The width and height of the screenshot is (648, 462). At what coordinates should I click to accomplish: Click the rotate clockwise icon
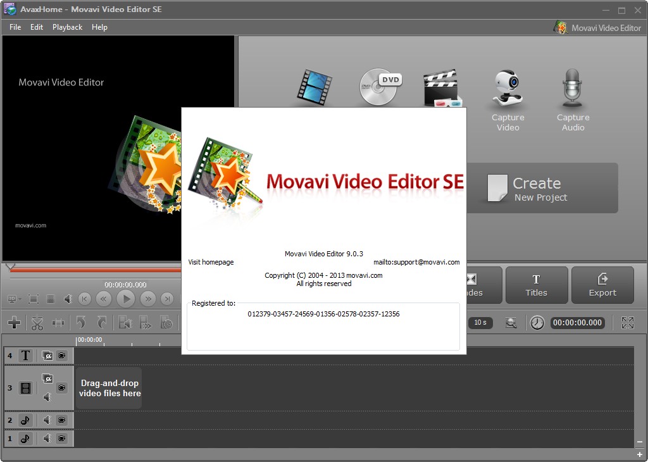(102, 323)
